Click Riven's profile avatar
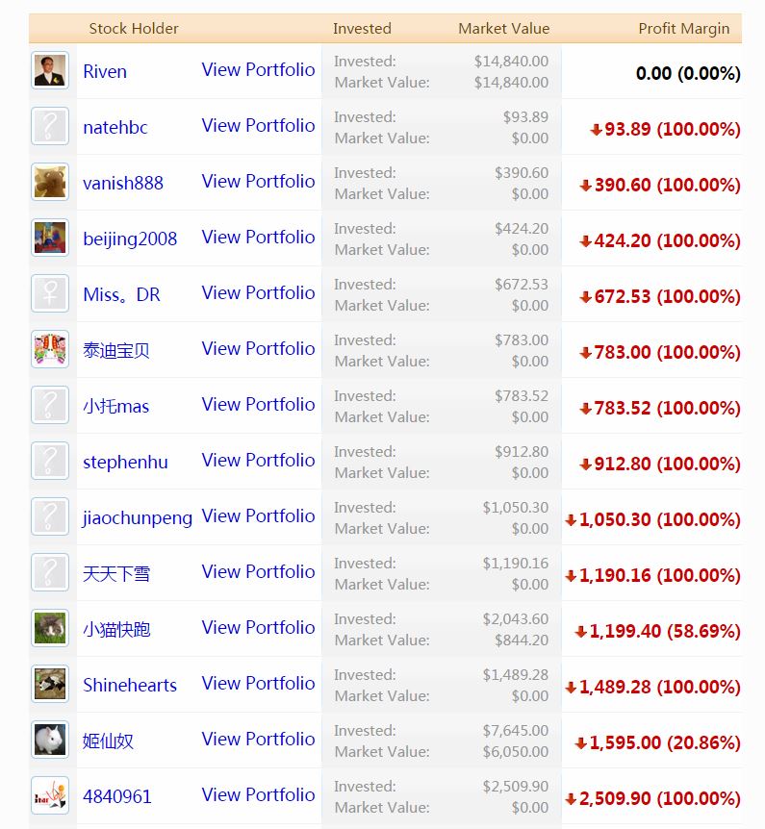 (x=50, y=71)
